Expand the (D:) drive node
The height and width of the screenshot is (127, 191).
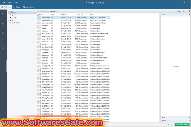(x=10, y=18)
